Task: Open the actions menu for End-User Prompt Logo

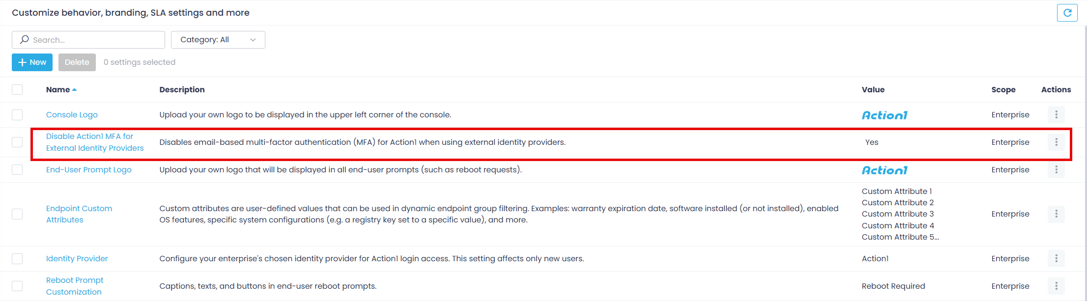Action: point(1056,169)
